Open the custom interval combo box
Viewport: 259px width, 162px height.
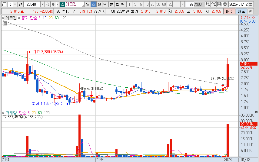pos(179,4)
